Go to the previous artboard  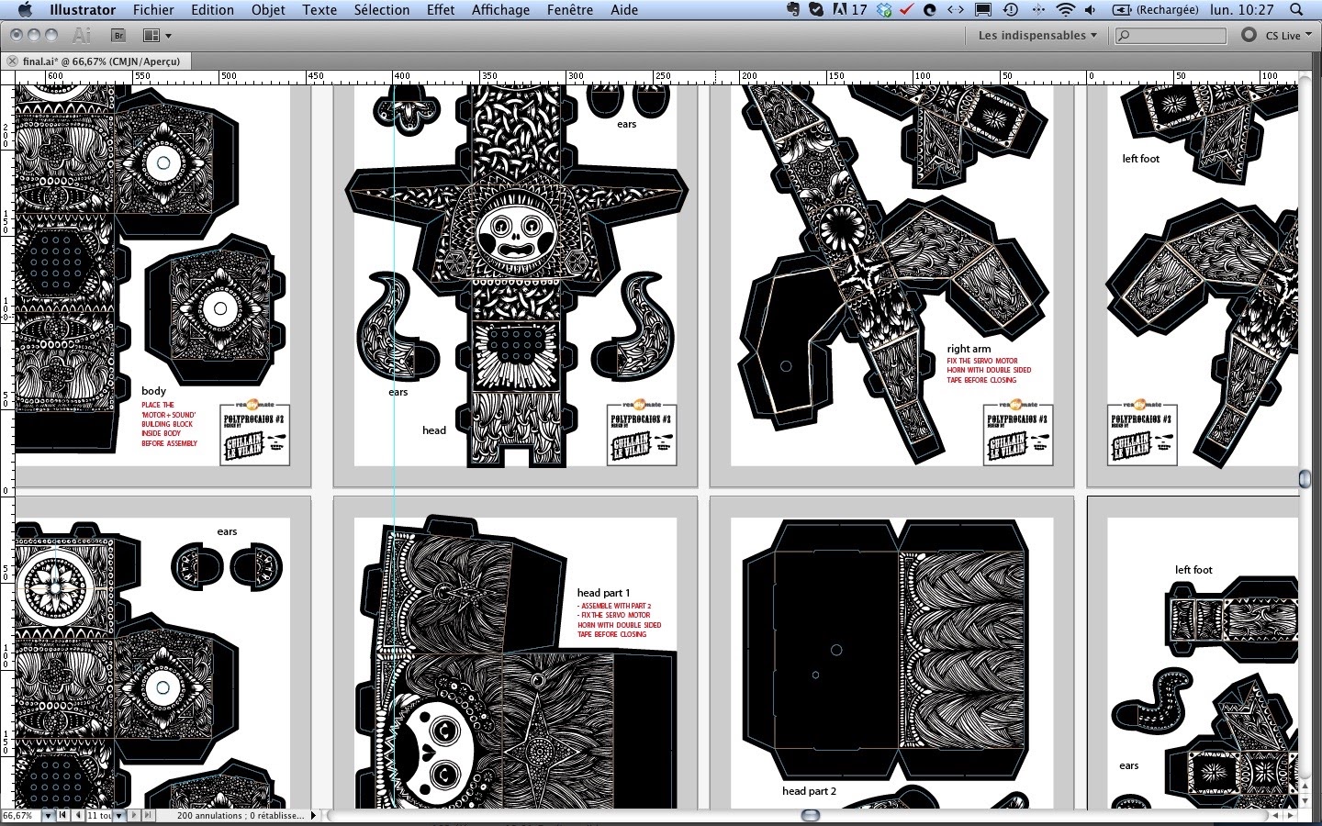pos(78,815)
